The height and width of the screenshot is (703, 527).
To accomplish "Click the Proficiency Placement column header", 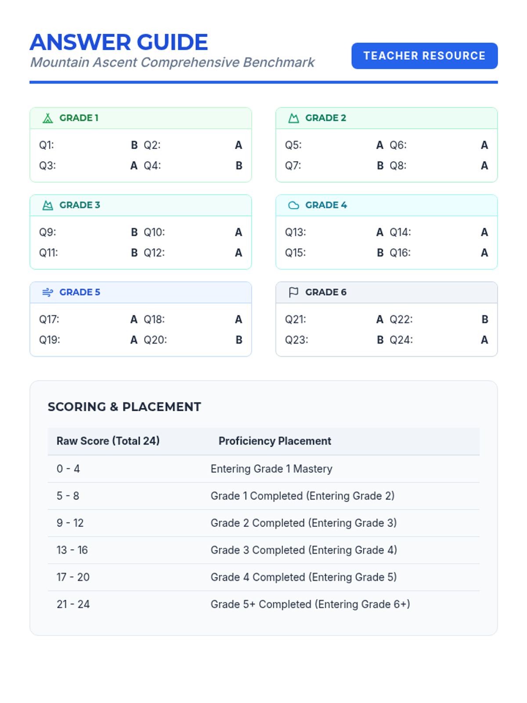I will pos(274,441).
